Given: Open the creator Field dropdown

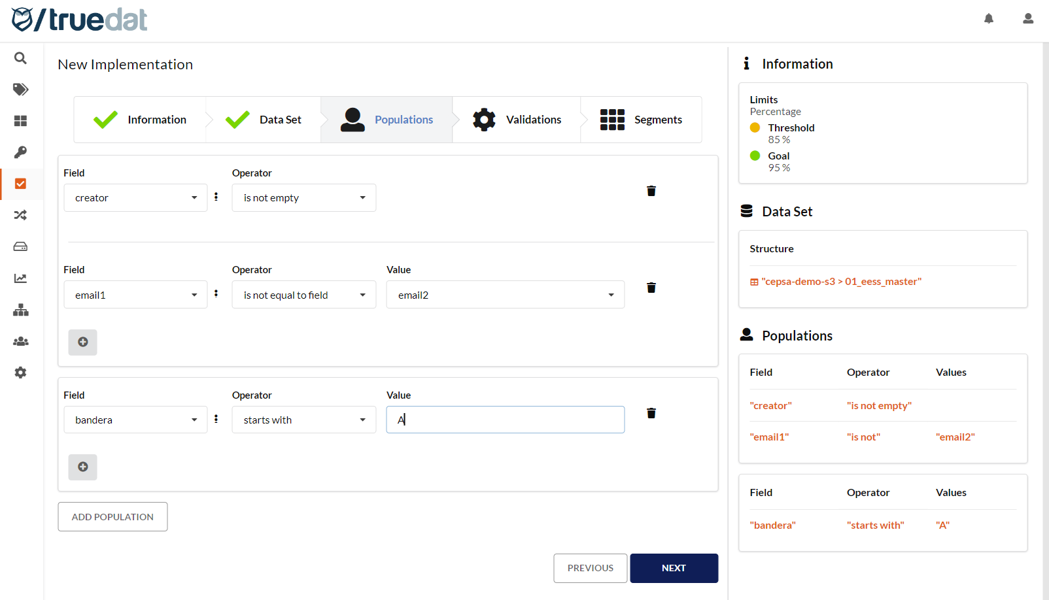Looking at the screenshot, I should pyautogui.click(x=135, y=197).
